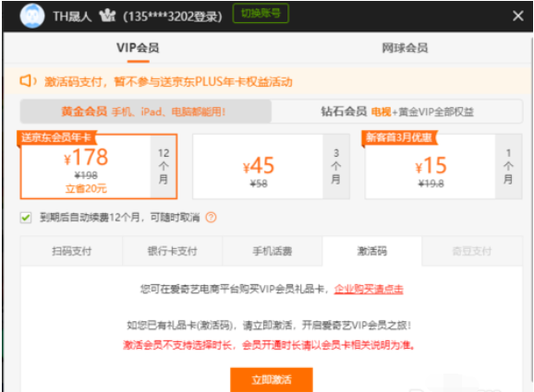Click the strikethrough ¥58 original price
Viewport: 534px width, 392px height.
tap(259, 184)
